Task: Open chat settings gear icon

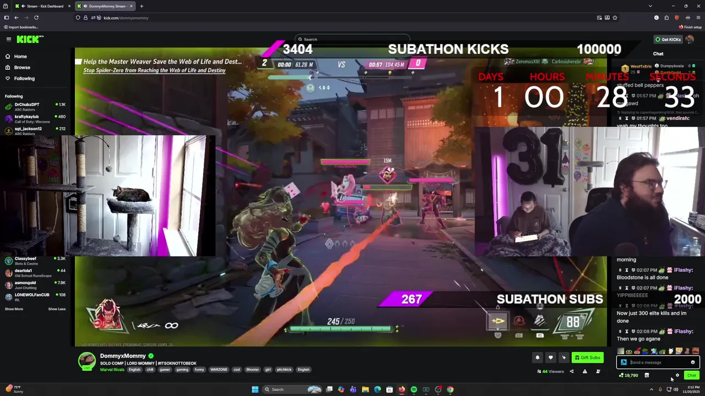Action: click(677, 376)
